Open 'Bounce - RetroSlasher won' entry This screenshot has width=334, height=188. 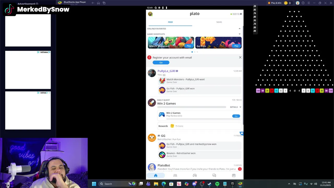(200, 155)
